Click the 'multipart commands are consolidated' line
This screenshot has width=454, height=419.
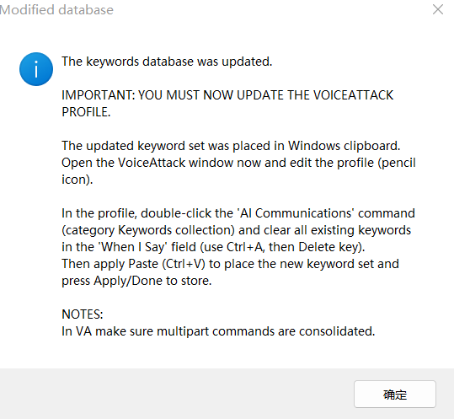point(218,331)
